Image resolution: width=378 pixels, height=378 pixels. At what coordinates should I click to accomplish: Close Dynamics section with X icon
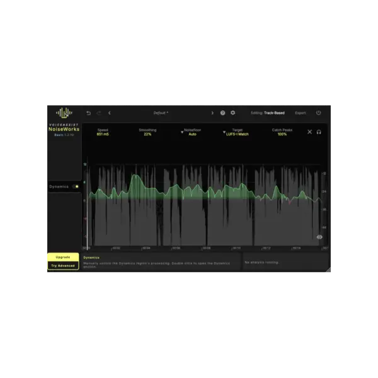pos(309,132)
